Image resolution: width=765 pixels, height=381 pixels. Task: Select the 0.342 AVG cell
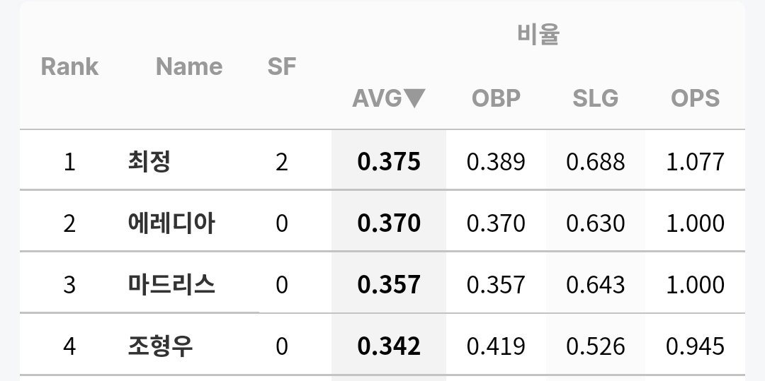point(389,346)
